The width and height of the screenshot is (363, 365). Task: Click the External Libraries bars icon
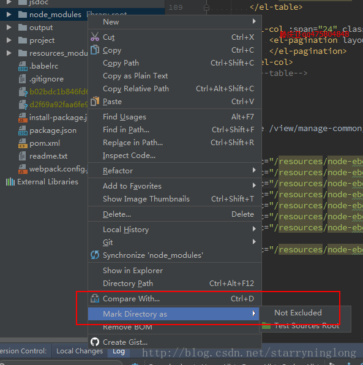click(10, 181)
